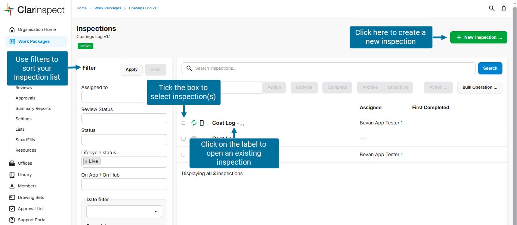This screenshot has height=225, width=517.
Task: Open Summary Reports in sidebar menu
Action: point(33,108)
